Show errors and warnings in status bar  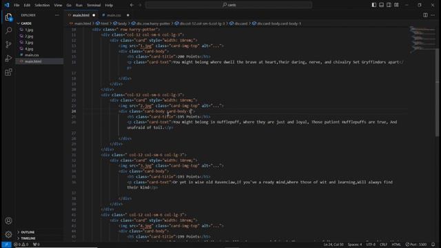[21, 245]
